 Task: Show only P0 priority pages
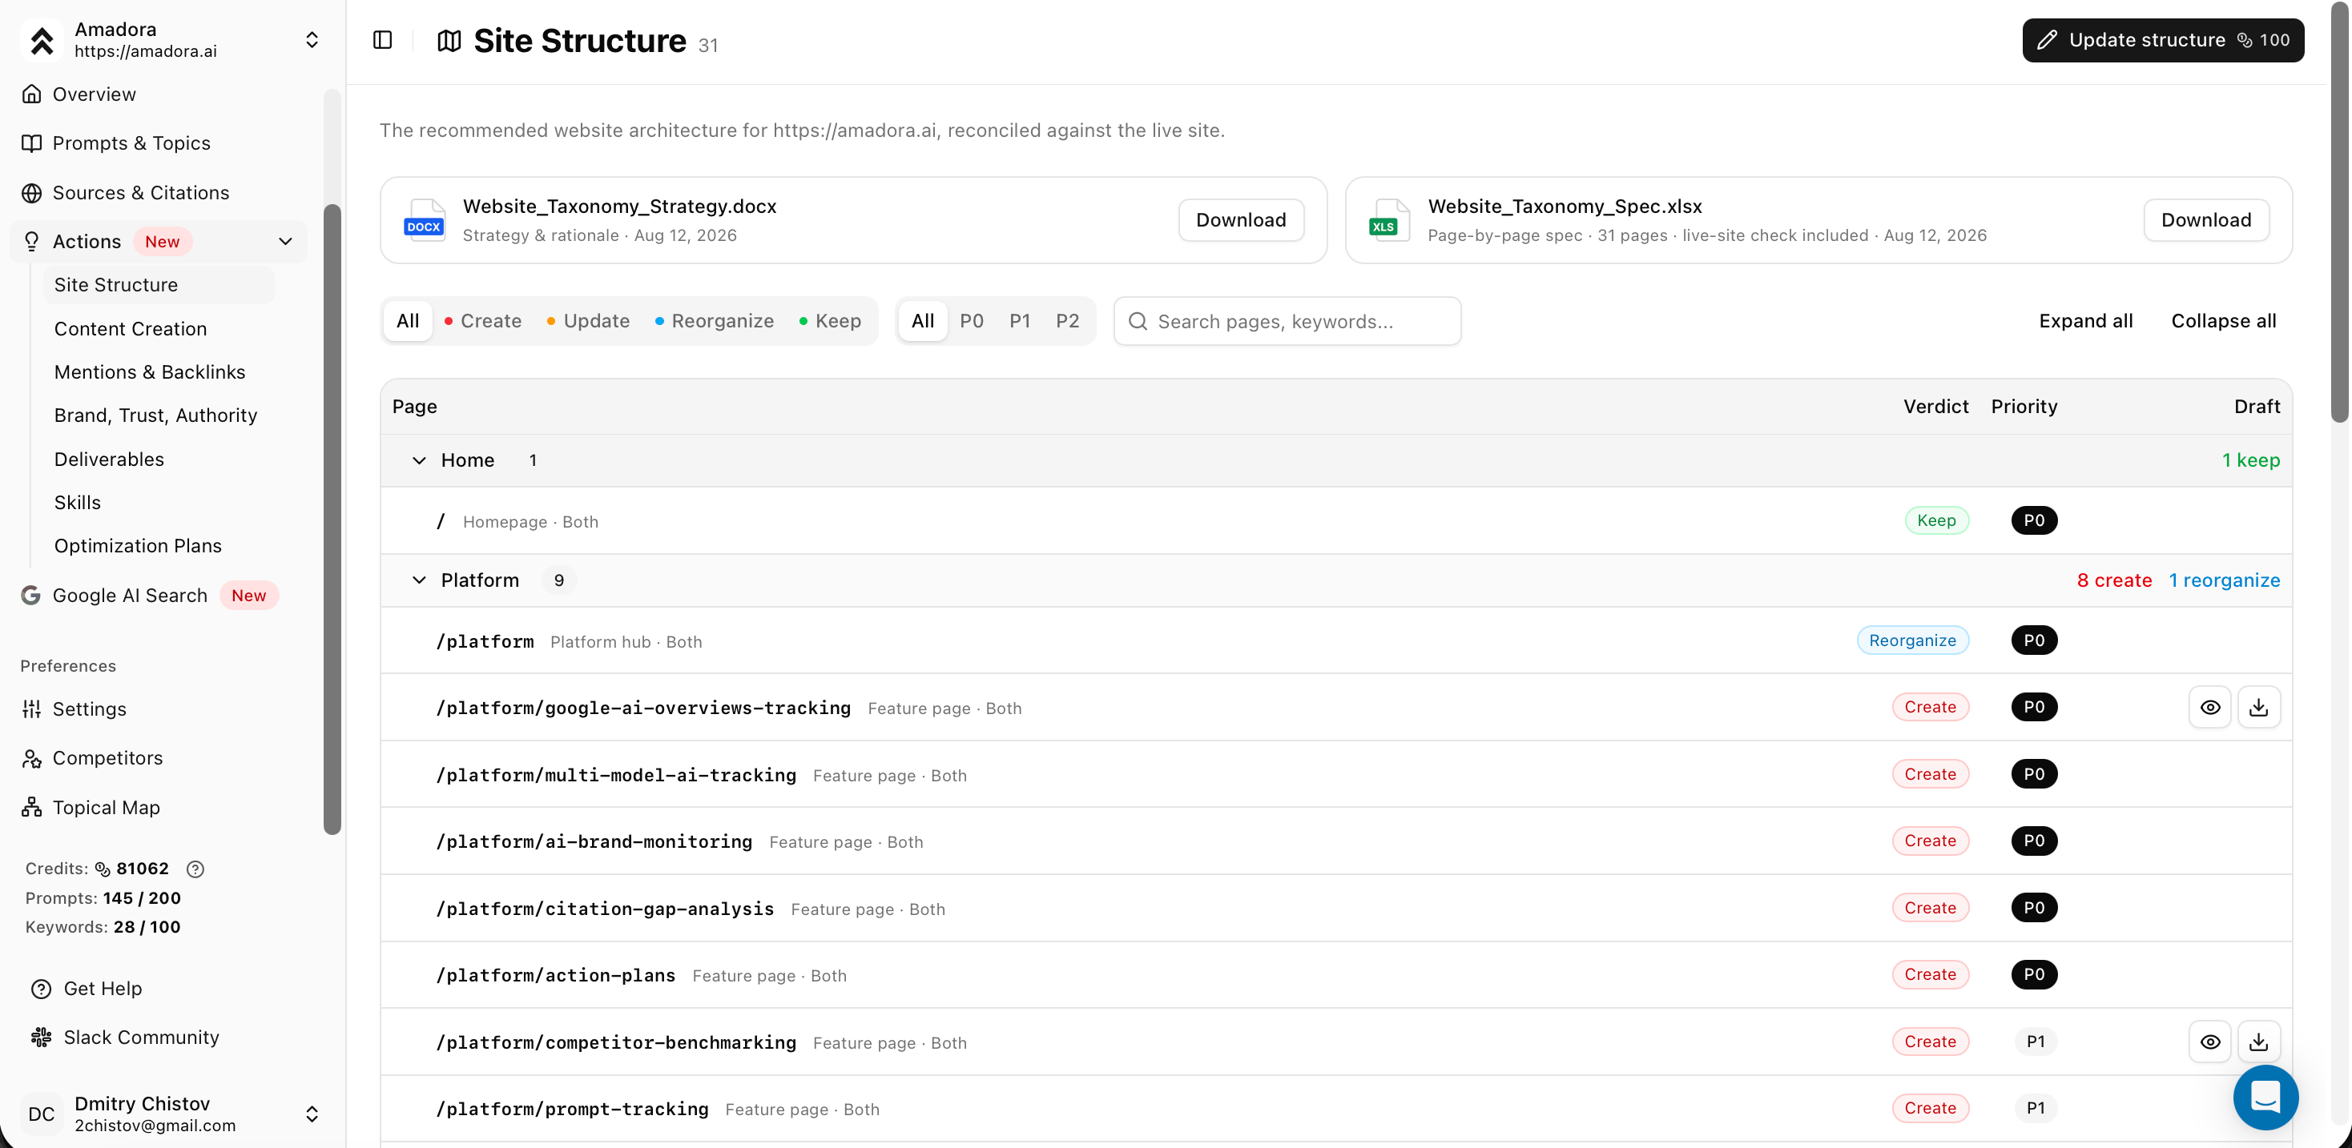[972, 321]
